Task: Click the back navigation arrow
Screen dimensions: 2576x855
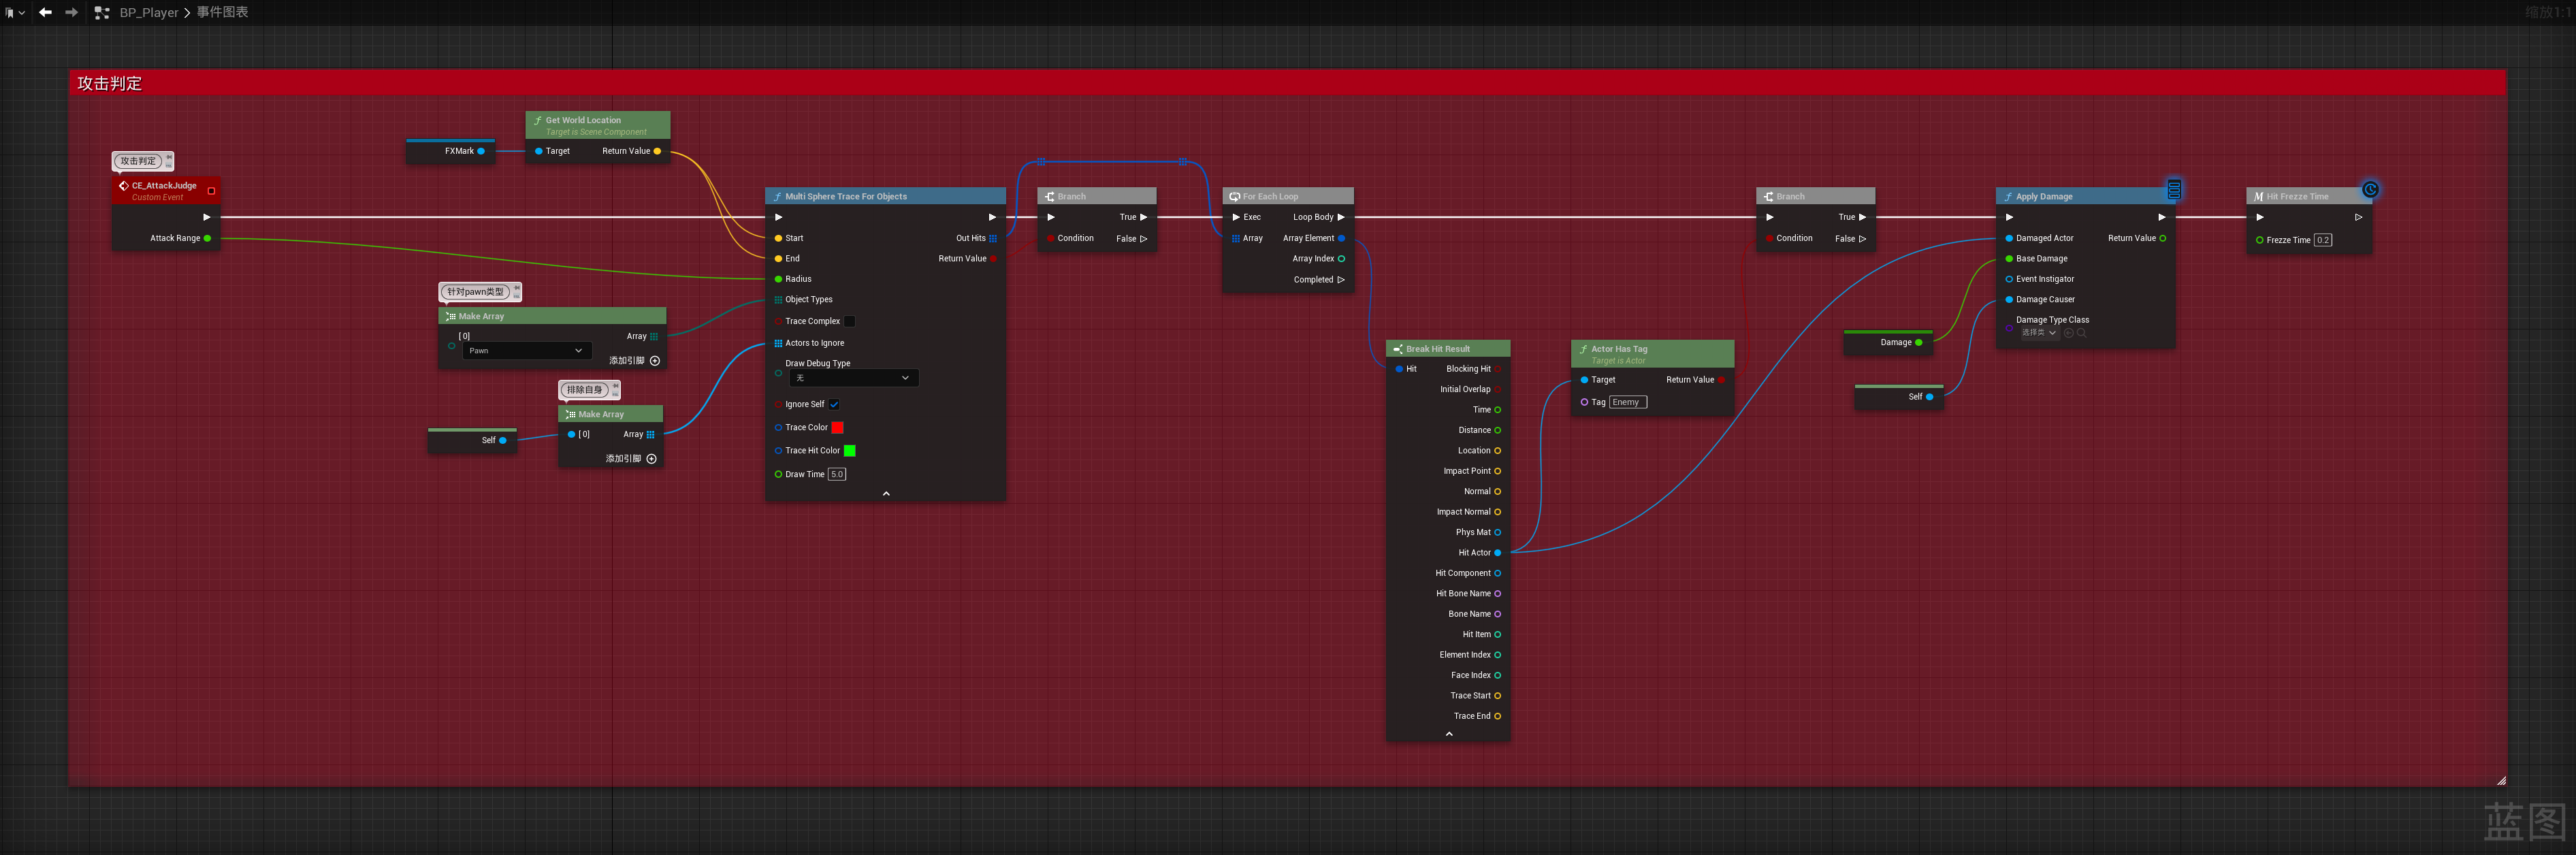Action: 45,12
